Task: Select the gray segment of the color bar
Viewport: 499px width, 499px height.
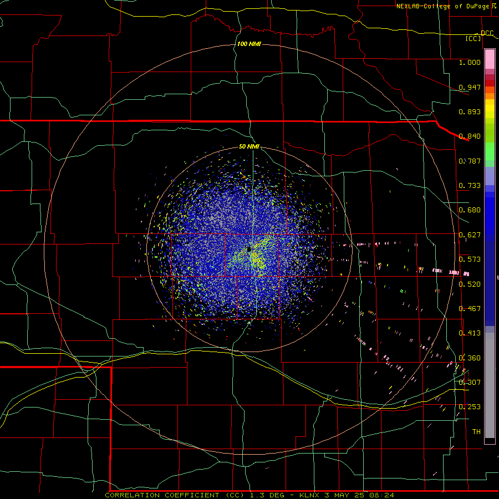Action: pyautogui.click(x=490, y=385)
